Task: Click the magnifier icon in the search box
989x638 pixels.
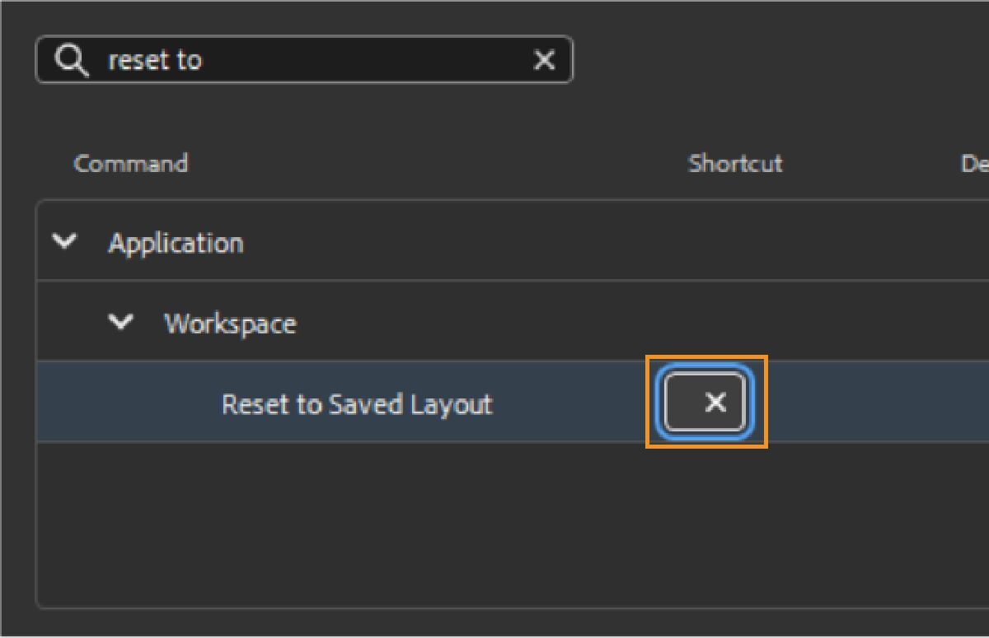Action: point(72,60)
